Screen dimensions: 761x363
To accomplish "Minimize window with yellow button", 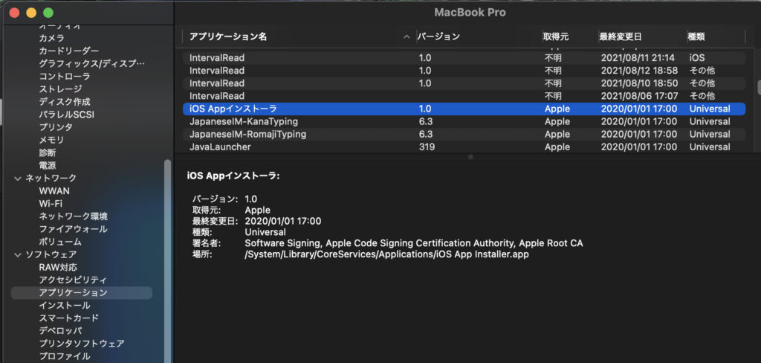I will [x=31, y=13].
